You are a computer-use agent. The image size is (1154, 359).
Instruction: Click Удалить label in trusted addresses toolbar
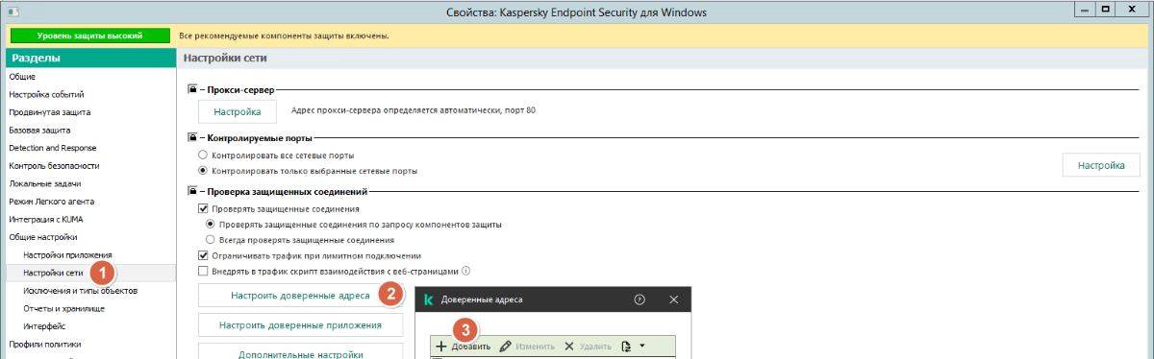[596, 346]
